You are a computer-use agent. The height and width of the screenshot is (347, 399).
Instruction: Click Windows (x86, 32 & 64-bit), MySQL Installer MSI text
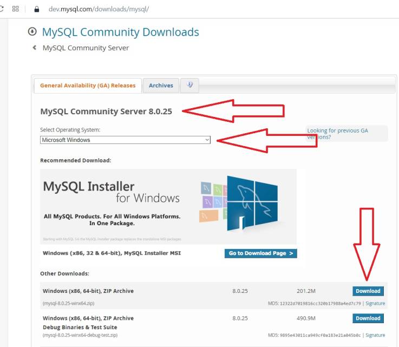click(112, 253)
